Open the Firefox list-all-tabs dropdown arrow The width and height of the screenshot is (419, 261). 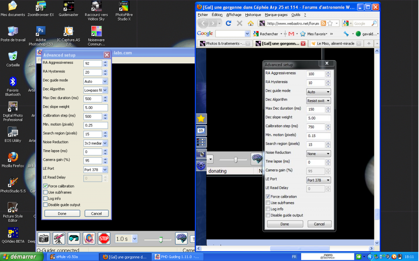377,43
